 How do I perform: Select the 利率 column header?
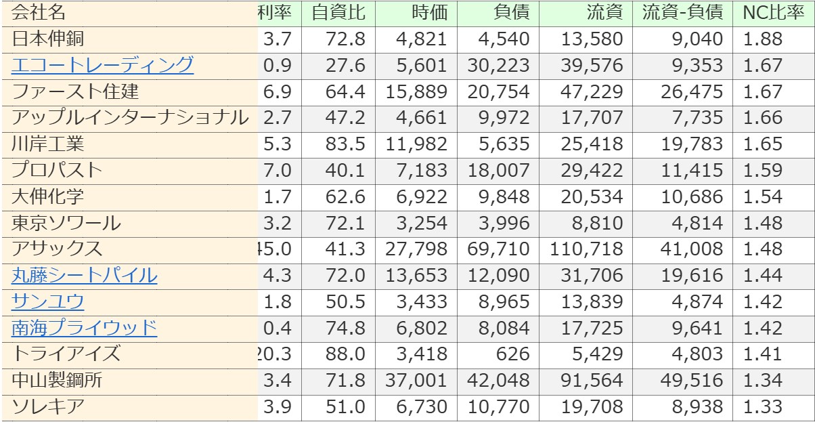(274, 13)
